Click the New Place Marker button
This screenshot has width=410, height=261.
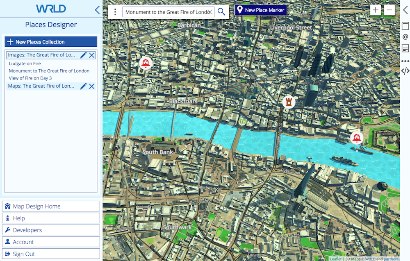(261, 10)
